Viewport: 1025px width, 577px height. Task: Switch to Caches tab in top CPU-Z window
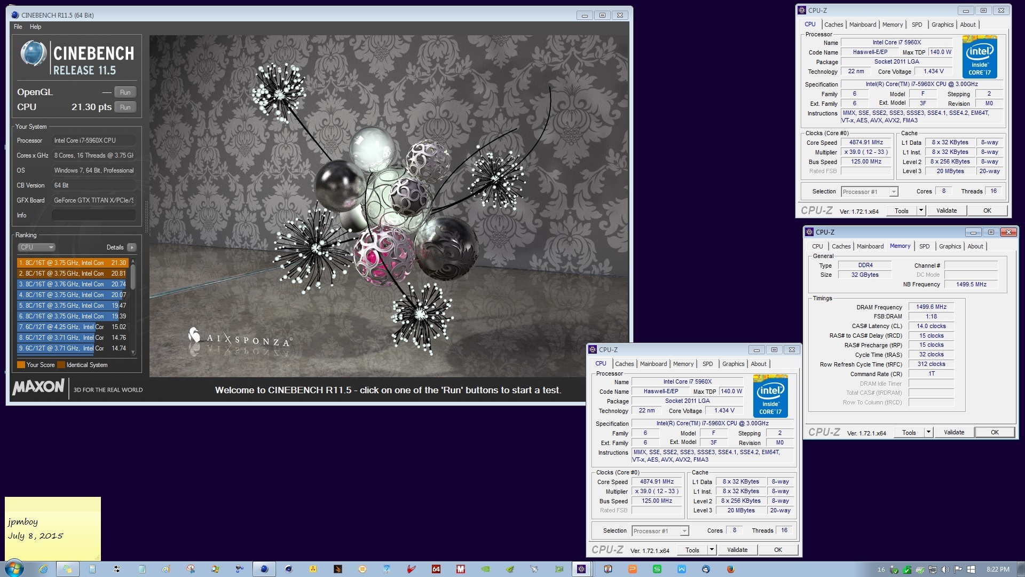[x=833, y=25]
